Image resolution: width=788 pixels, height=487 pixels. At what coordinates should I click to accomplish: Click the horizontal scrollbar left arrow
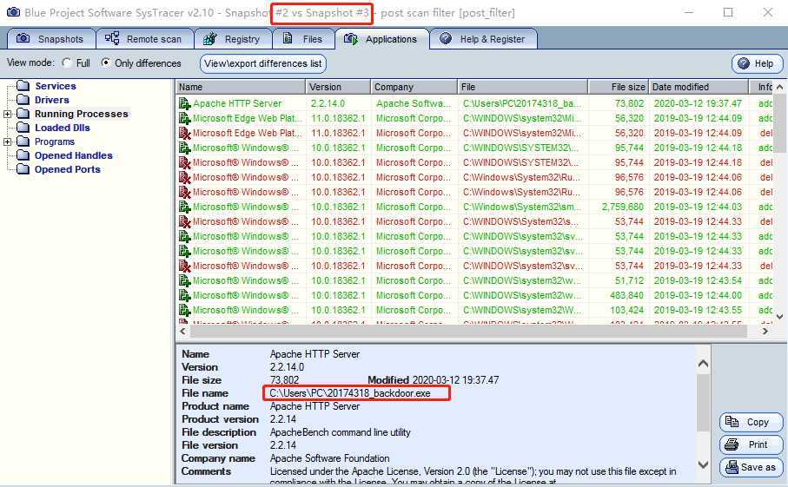pyautogui.click(x=183, y=332)
